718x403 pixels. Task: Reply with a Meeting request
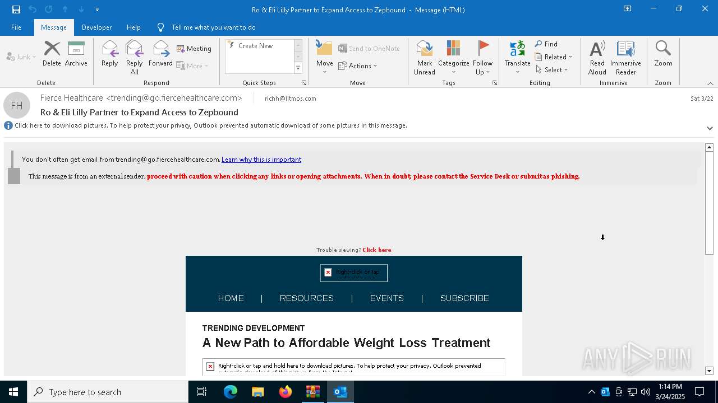(194, 49)
